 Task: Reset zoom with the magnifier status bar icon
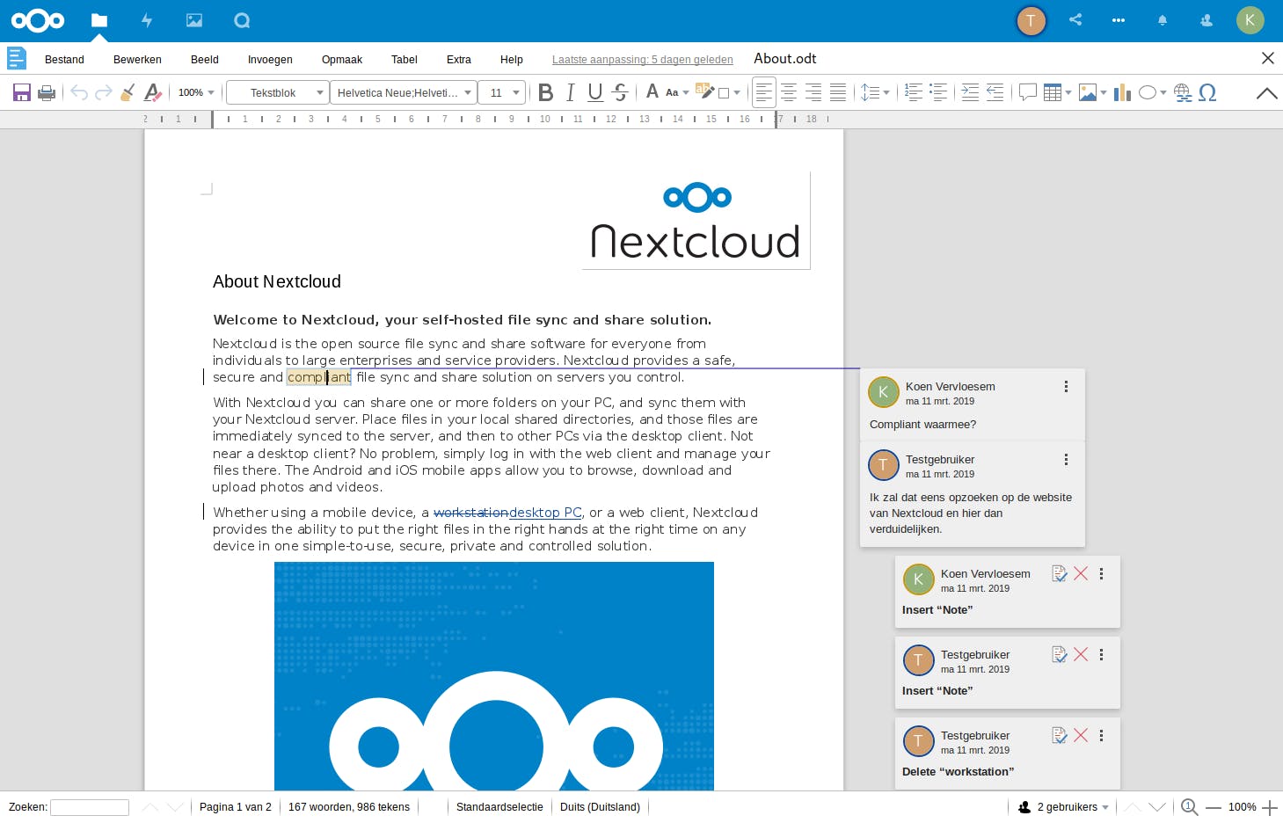point(1189,807)
